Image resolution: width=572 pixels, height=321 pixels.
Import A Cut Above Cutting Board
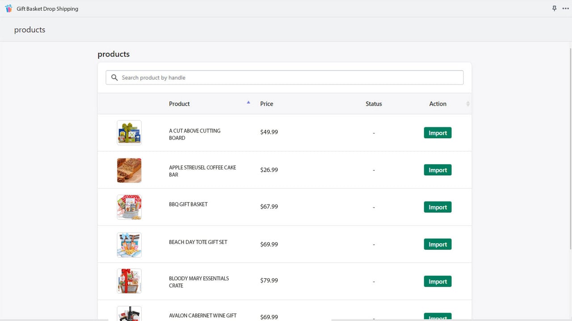tap(437, 133)
